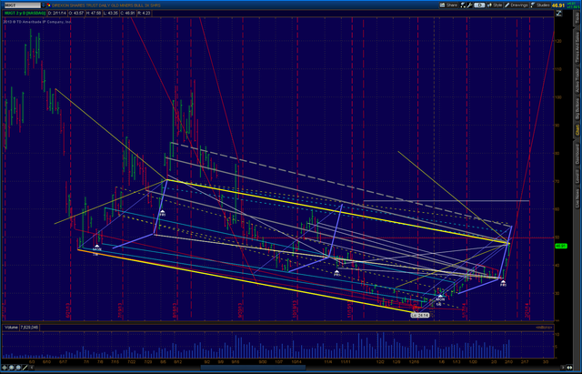This screenshot has width=582, height=374.
Task: Open the Live News side tab
Action: [577, 198]
